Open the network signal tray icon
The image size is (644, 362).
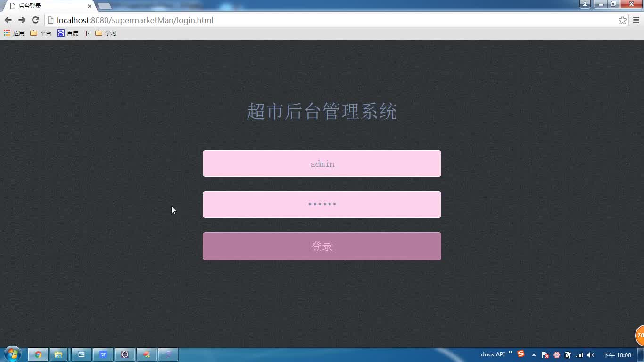point(579,355)
